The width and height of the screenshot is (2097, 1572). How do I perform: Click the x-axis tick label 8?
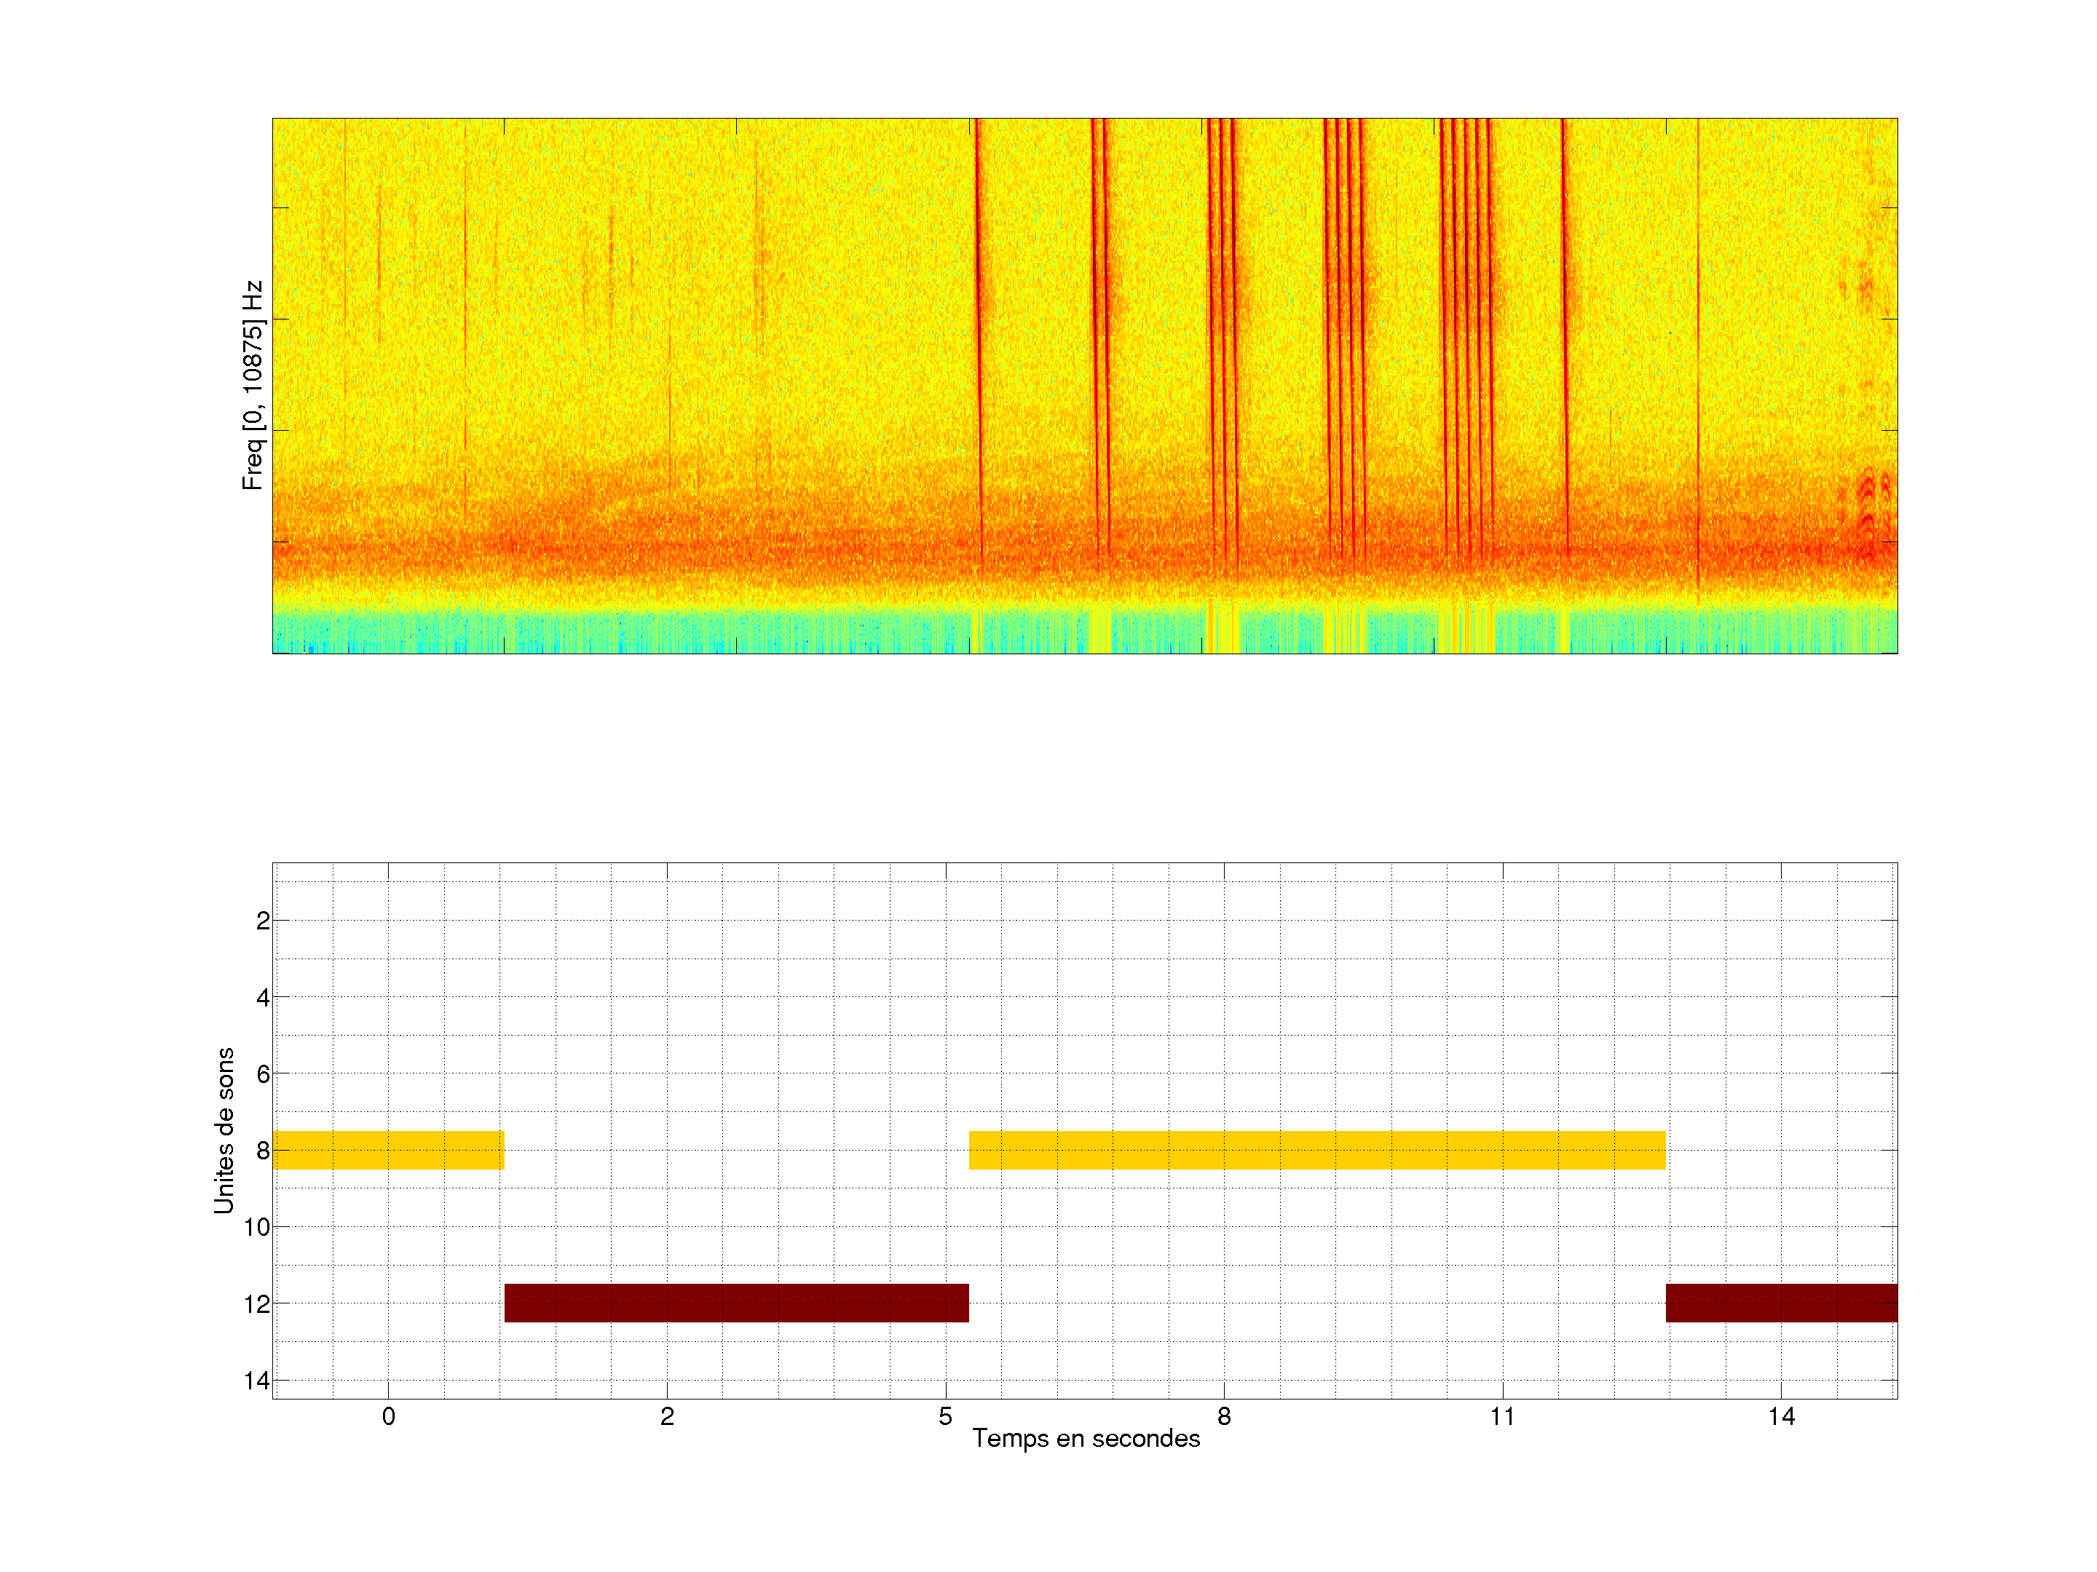1224,1416
